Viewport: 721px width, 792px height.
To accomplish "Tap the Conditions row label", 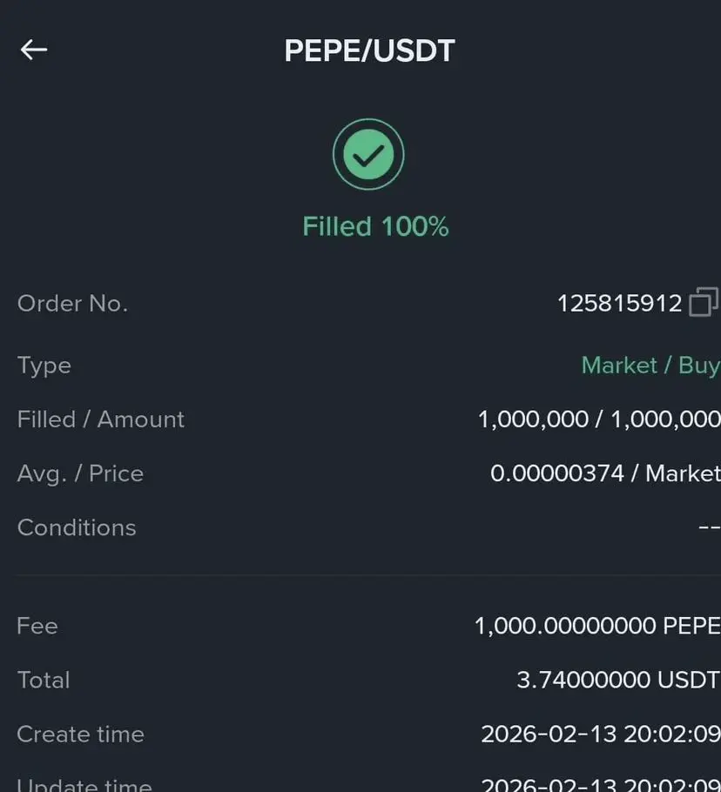I will (x=77, y=527).
